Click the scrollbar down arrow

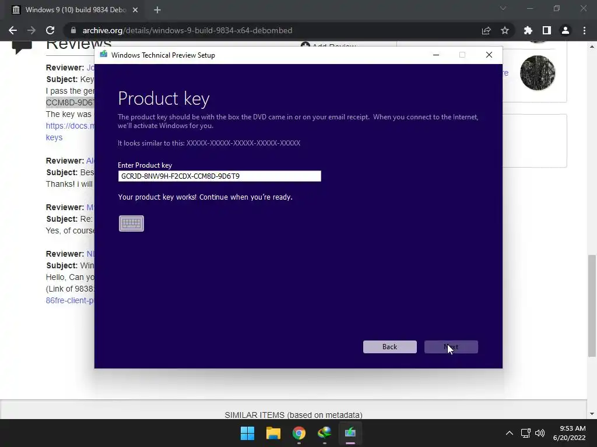[592, 414]
